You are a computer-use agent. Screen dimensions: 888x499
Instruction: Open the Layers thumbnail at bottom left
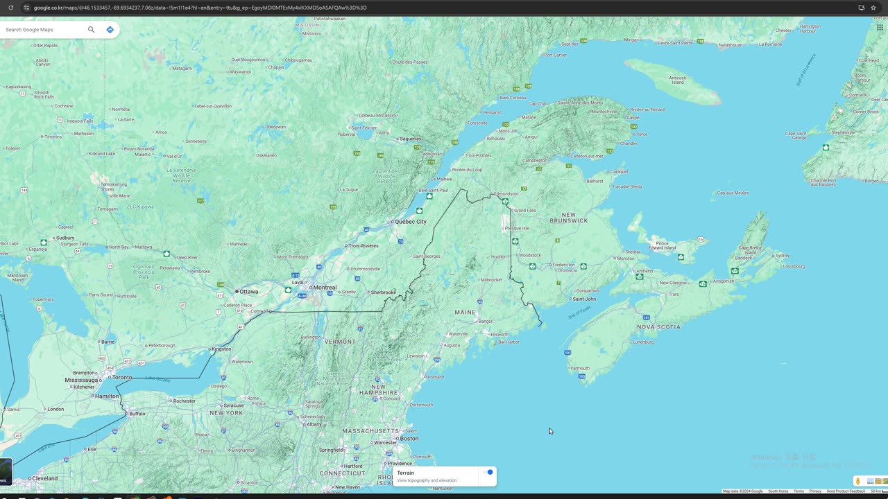click(6, 472)
